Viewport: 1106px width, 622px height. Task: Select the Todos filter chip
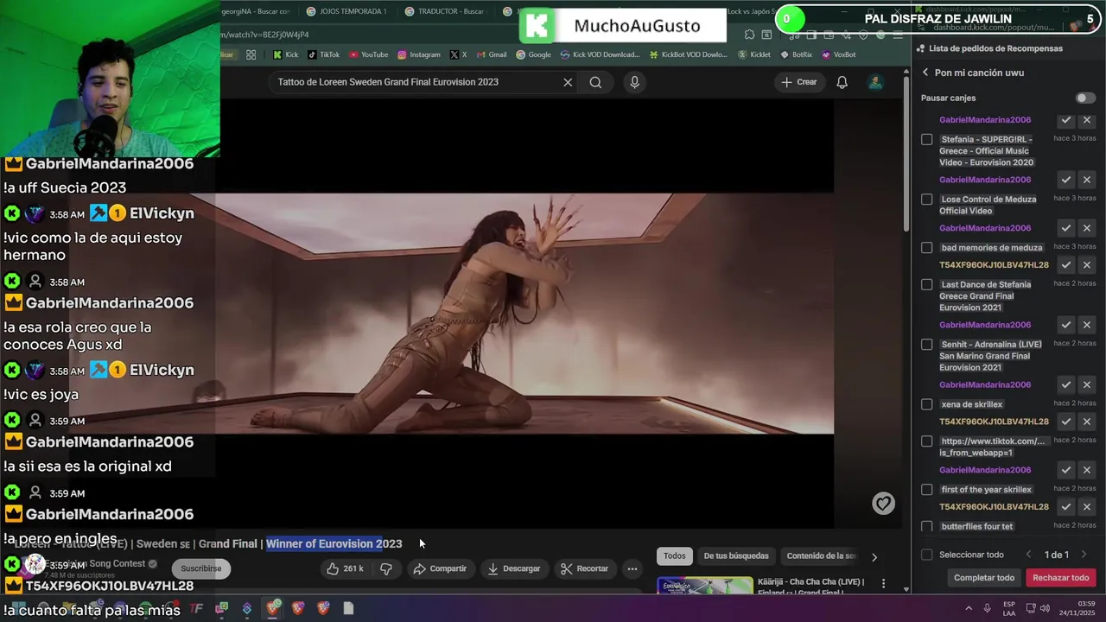point(674,556)
